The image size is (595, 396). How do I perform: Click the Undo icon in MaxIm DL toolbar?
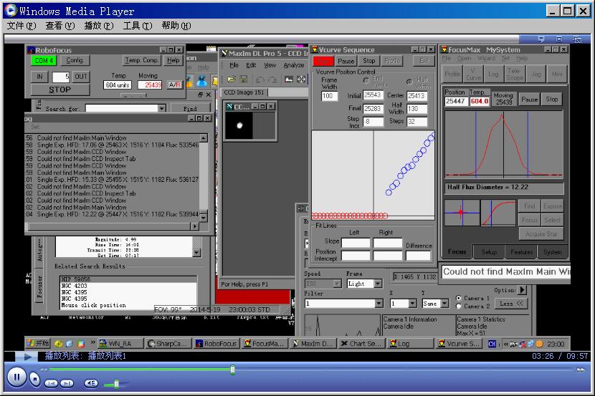pos(260,79)
